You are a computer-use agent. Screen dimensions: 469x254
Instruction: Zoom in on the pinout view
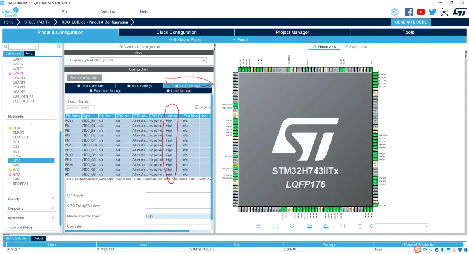point(259,226)
